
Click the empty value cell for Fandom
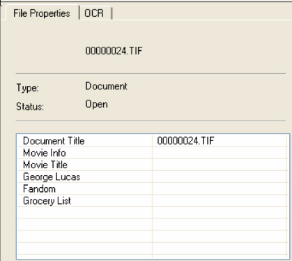[x=220, y=188]
